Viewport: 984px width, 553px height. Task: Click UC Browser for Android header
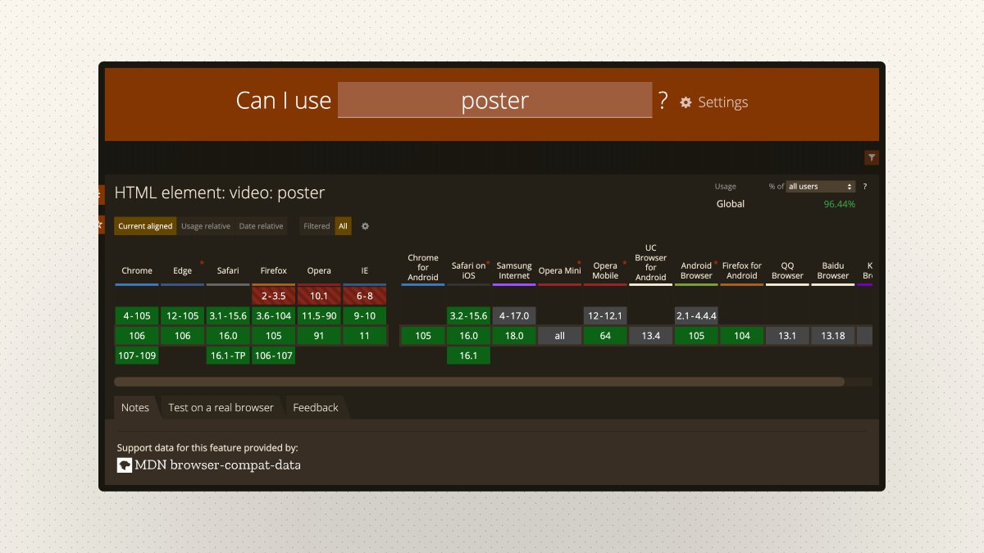tap(651, 262)
